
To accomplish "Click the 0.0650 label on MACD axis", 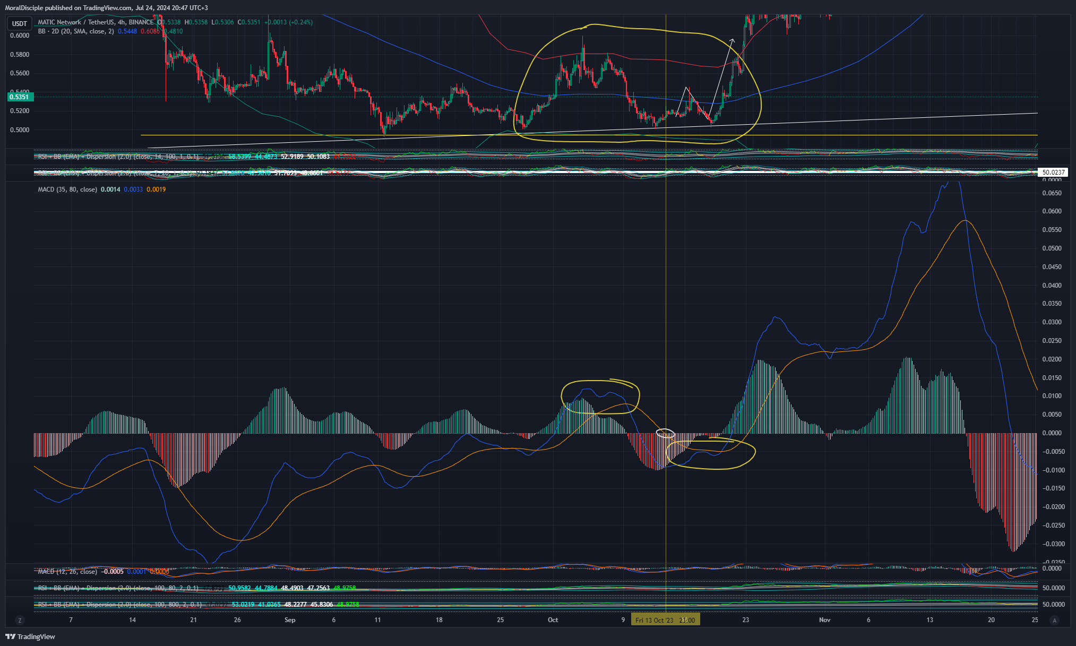I will [1052, 193].
